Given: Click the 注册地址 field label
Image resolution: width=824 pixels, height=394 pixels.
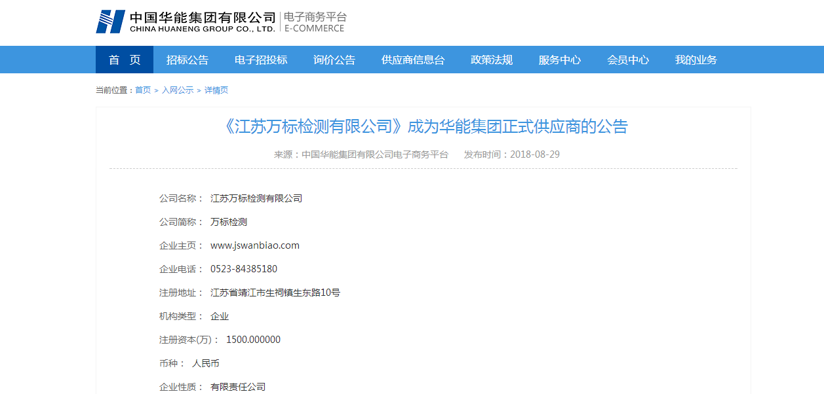Looking at the screenshot, I should coord(182,293).
